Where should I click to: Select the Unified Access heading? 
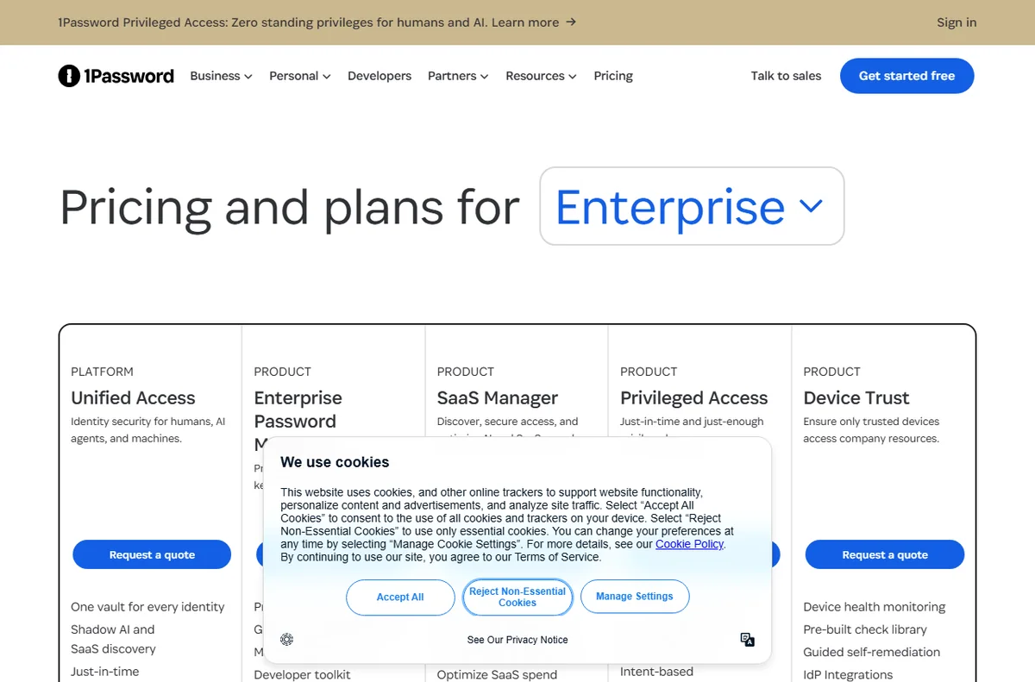133,397
